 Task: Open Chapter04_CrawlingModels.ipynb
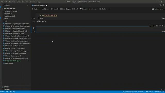(16, 31)
